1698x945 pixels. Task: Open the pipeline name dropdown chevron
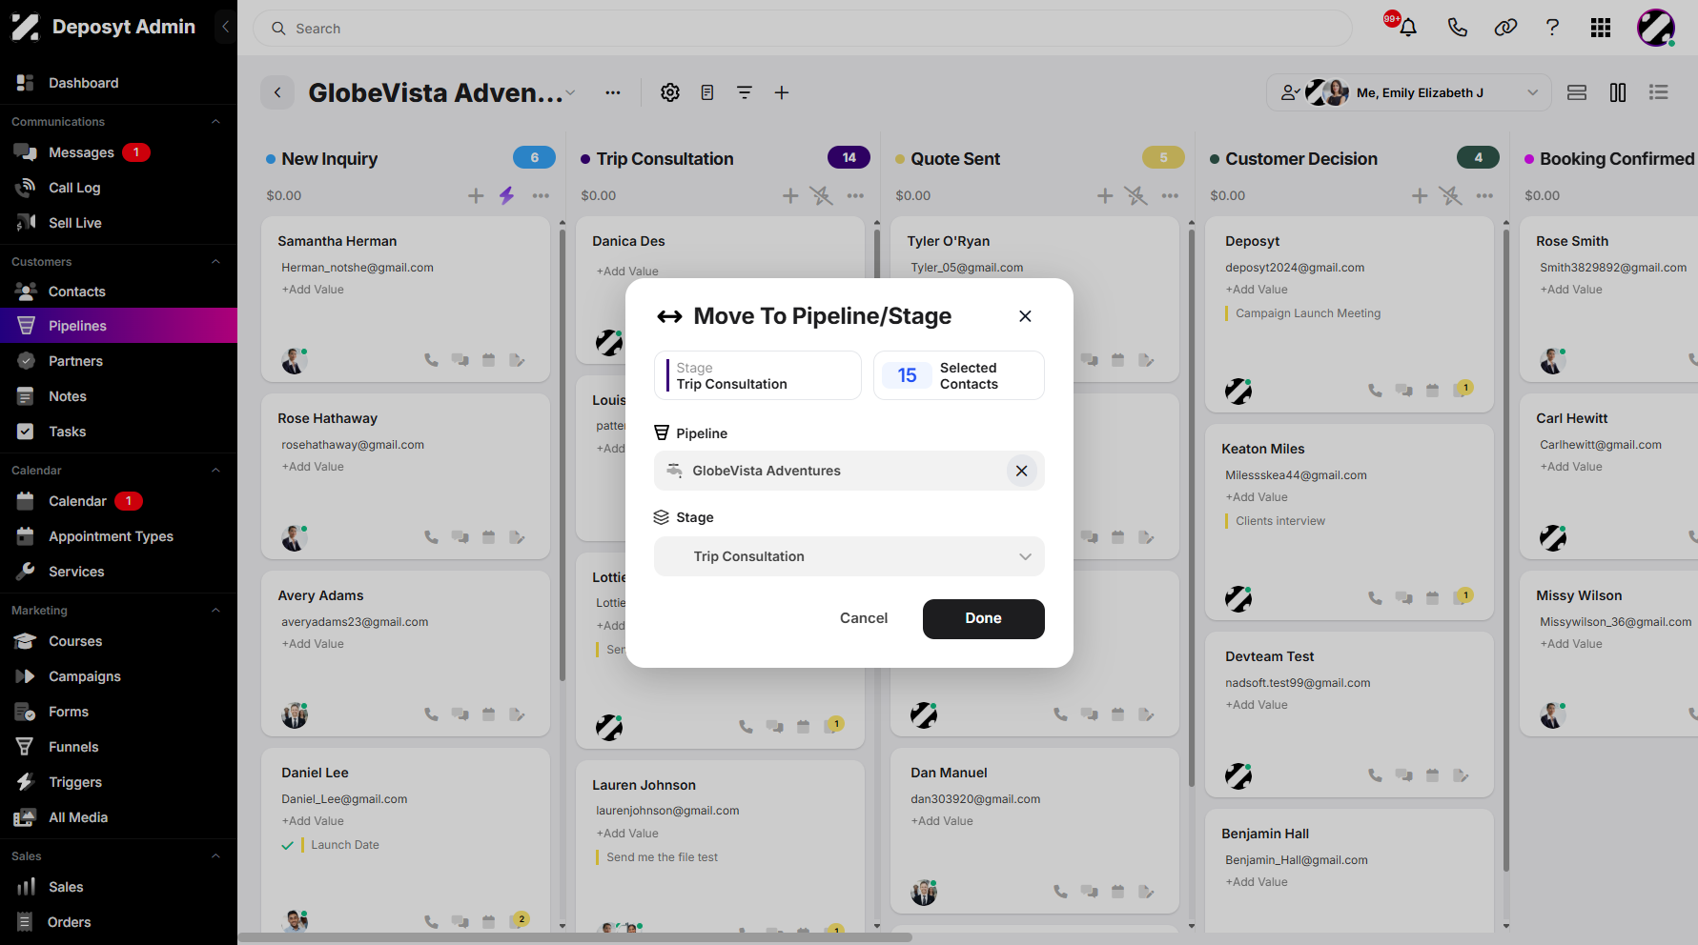point(570,92)
